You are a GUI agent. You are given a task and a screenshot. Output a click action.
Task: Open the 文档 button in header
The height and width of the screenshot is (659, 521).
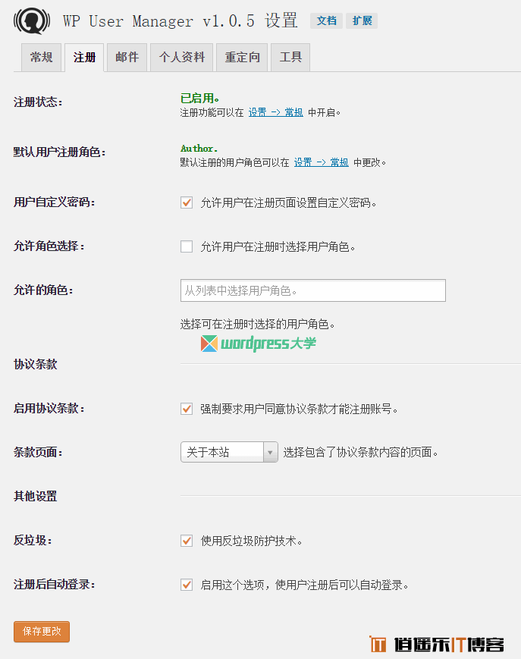point(326,21)
